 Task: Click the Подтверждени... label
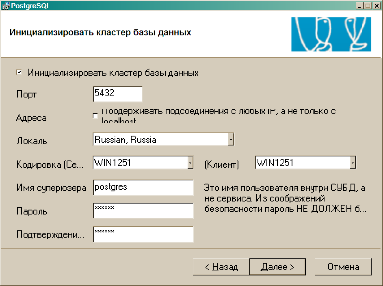[50, 234]
